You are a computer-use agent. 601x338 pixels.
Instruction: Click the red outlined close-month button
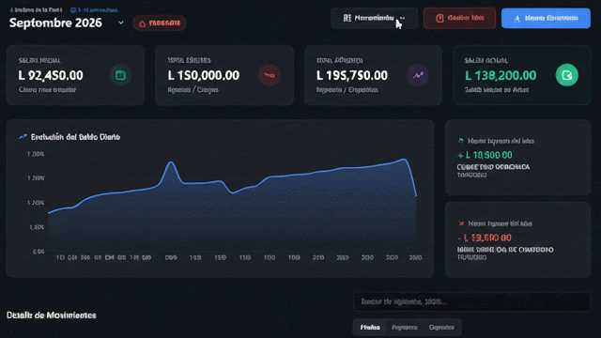[x=459, y=18]
